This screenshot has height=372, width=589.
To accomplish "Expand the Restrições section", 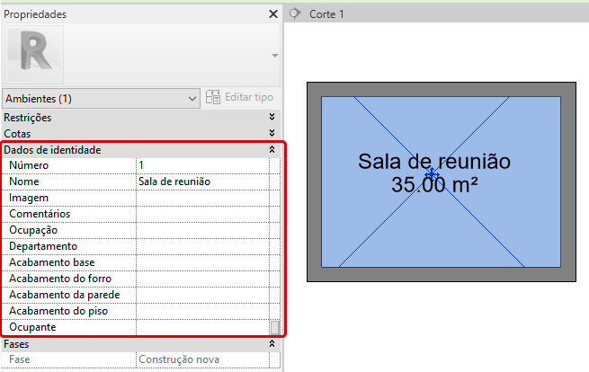I will pyautogui.click(x=272, y=118).
